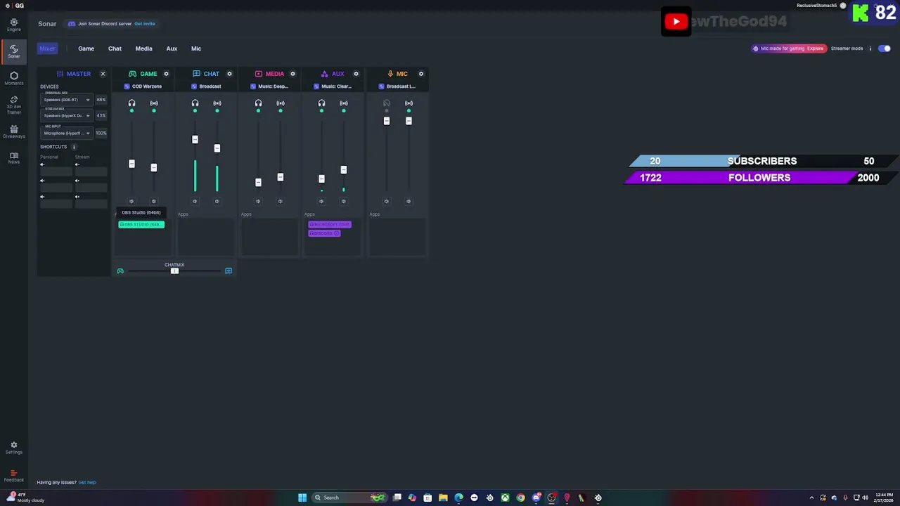Open the Music: Clear preset selector
Image resolution: width=900 pixels, height=506 pixels.
click(x=333, y=86)
